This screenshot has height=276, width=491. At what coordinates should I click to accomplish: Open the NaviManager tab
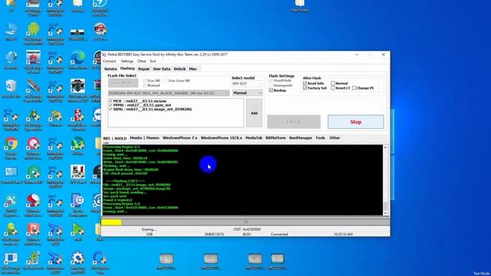(x=301, y=138)
